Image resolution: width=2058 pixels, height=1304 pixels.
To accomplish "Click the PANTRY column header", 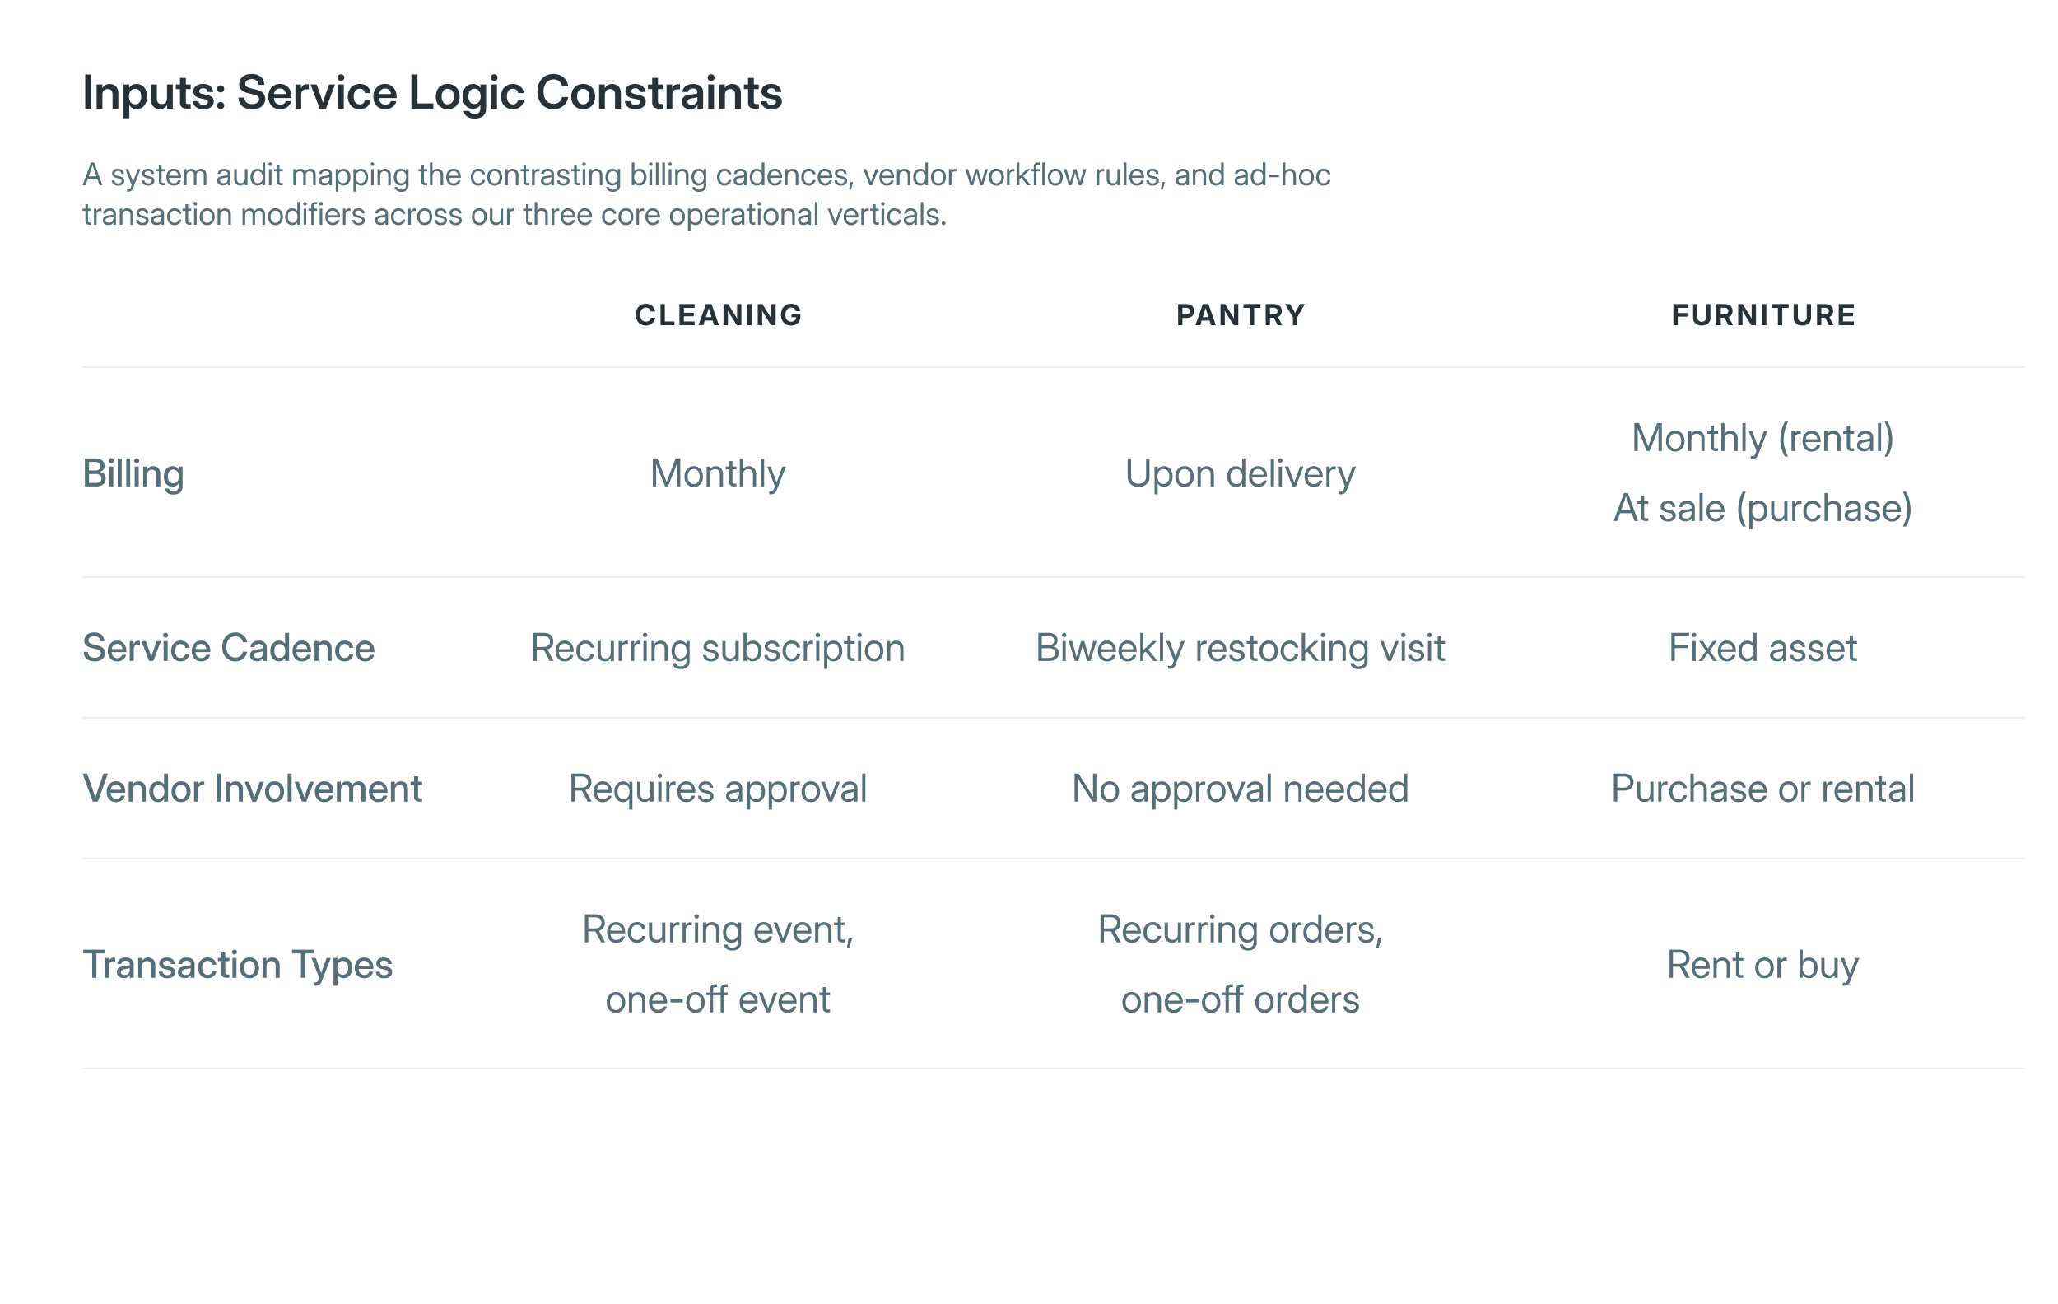I will click(1240, 315).
